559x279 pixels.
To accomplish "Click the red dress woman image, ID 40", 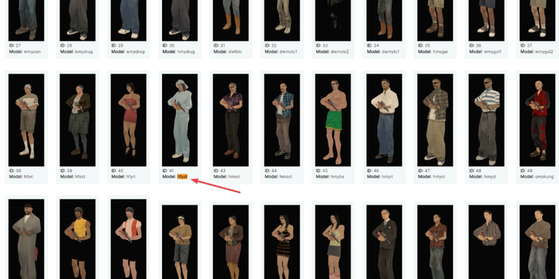I will (x=129, y=120).
